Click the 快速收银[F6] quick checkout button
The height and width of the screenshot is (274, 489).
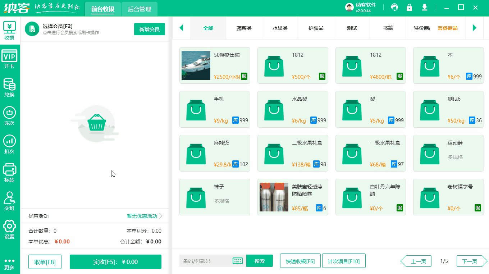coord(300,261)
